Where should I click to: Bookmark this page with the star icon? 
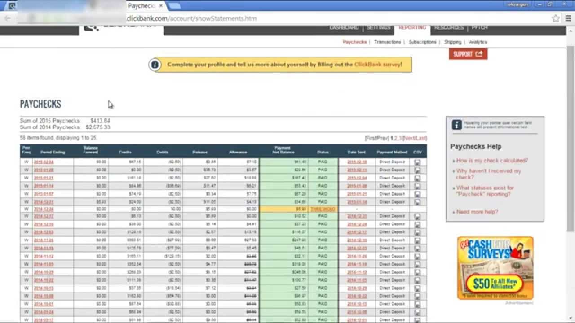556,18
